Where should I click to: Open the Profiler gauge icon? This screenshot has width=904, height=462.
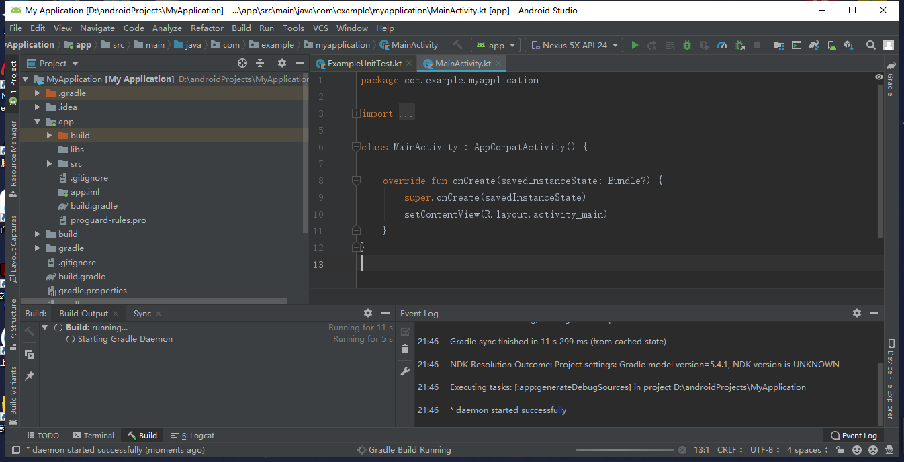click(x=722, y=45)
